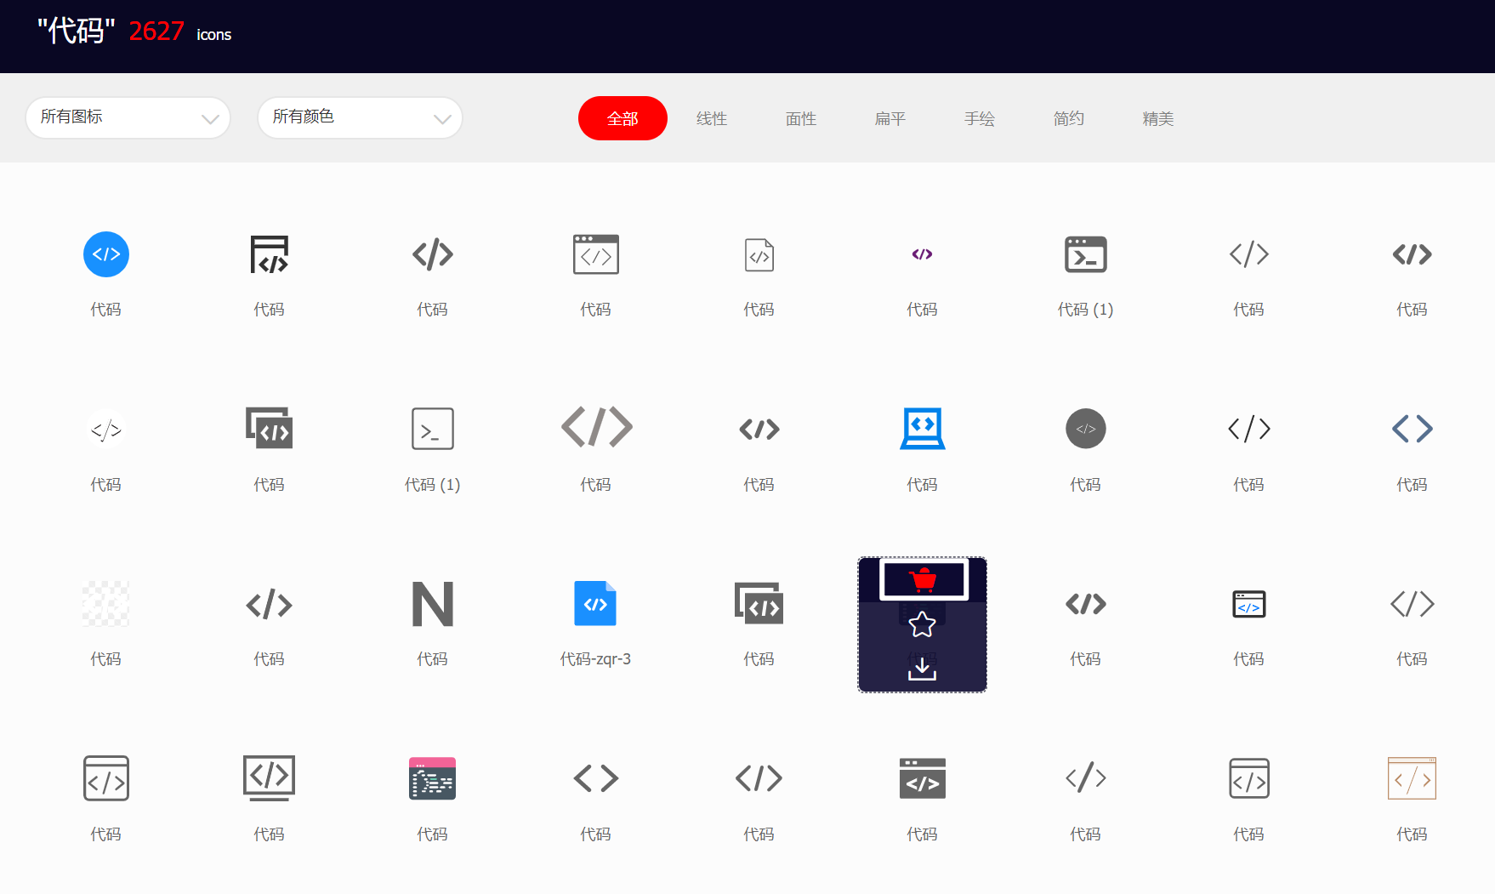Viewport: 1495px width, 894px height.
Task: Select the orange outlined code window icon
Action: (x=1413, y=778)
